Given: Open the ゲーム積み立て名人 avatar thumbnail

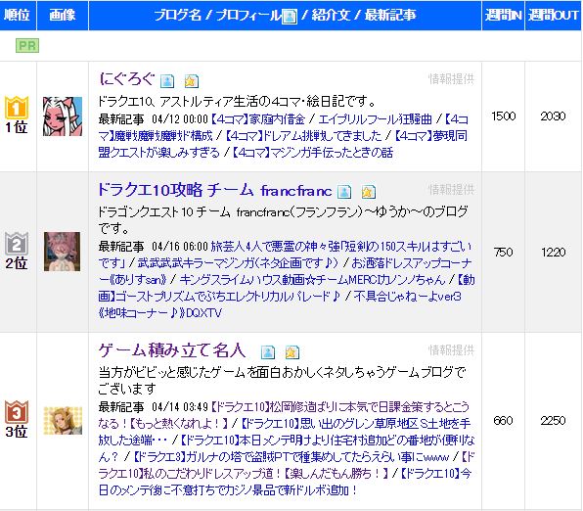Looking at the screenshot, I should pyautogui.click(x=63, y=421).
